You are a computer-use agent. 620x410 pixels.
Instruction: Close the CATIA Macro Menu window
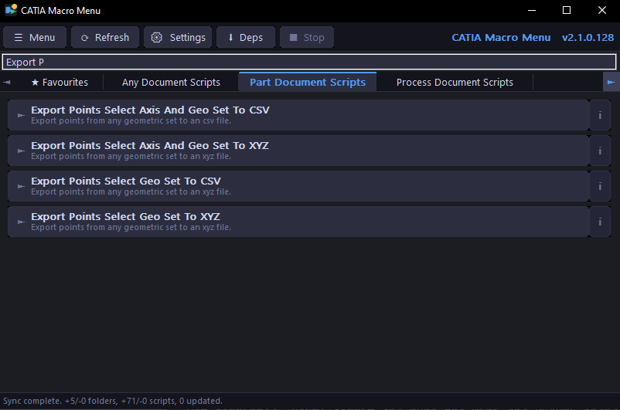point(601,10)
